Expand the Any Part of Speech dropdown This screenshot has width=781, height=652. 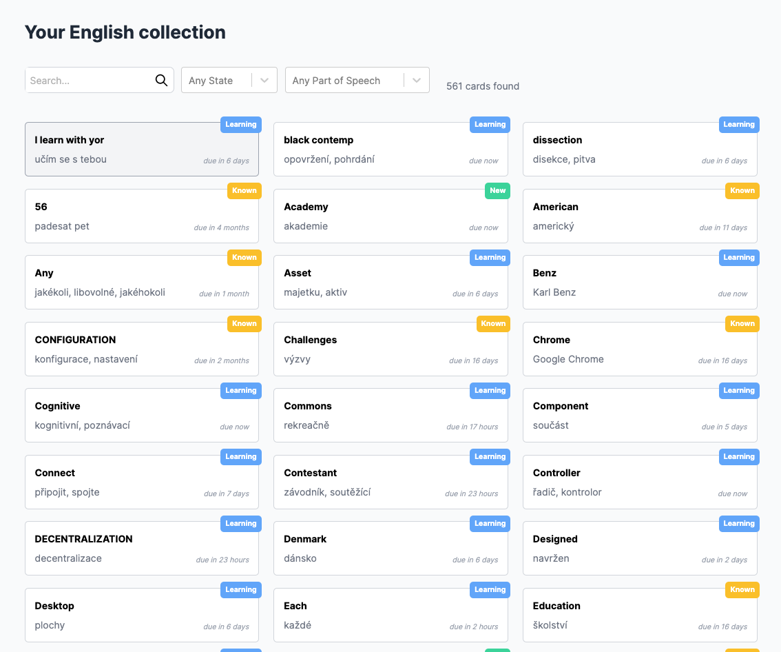coord(344,81)
